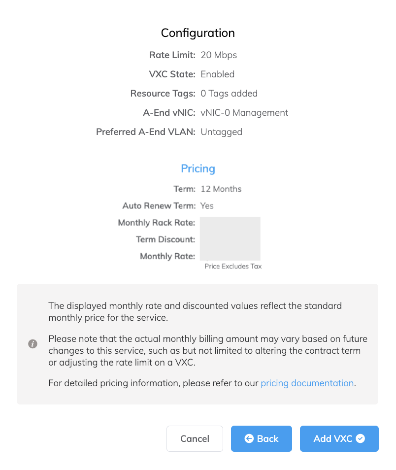Select the blue Pricing heading
396x470 pixels.
198,168
